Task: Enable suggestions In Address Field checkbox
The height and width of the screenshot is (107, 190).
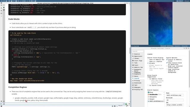Action: pos(148,79)
